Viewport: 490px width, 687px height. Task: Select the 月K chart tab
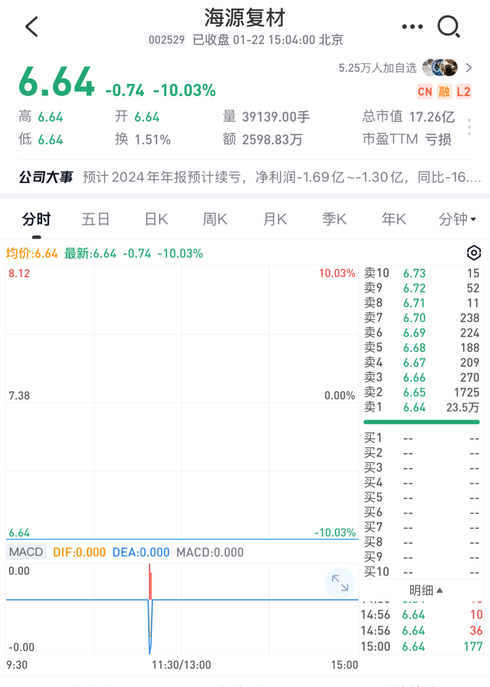point(275,219)
